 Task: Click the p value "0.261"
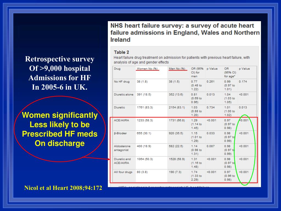click(210, 82)
